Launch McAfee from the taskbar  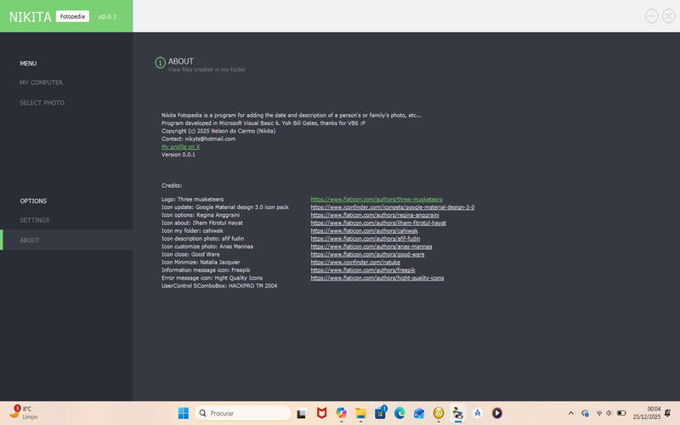coord(321,413)
